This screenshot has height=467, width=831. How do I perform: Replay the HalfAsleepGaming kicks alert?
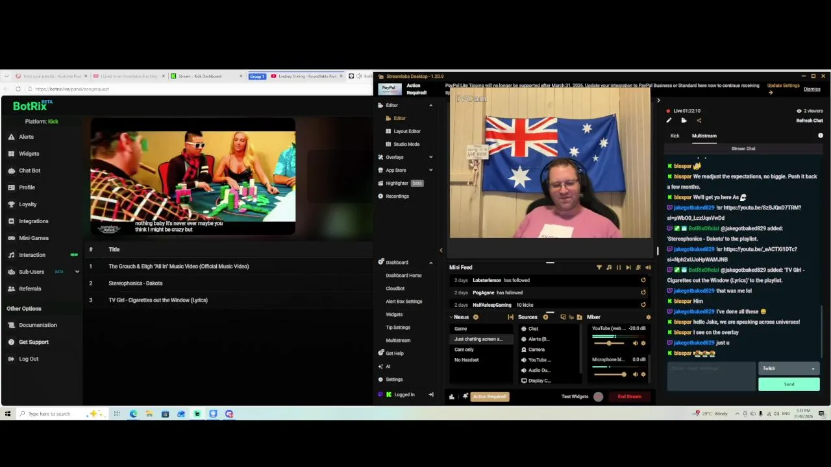(643, 305)
